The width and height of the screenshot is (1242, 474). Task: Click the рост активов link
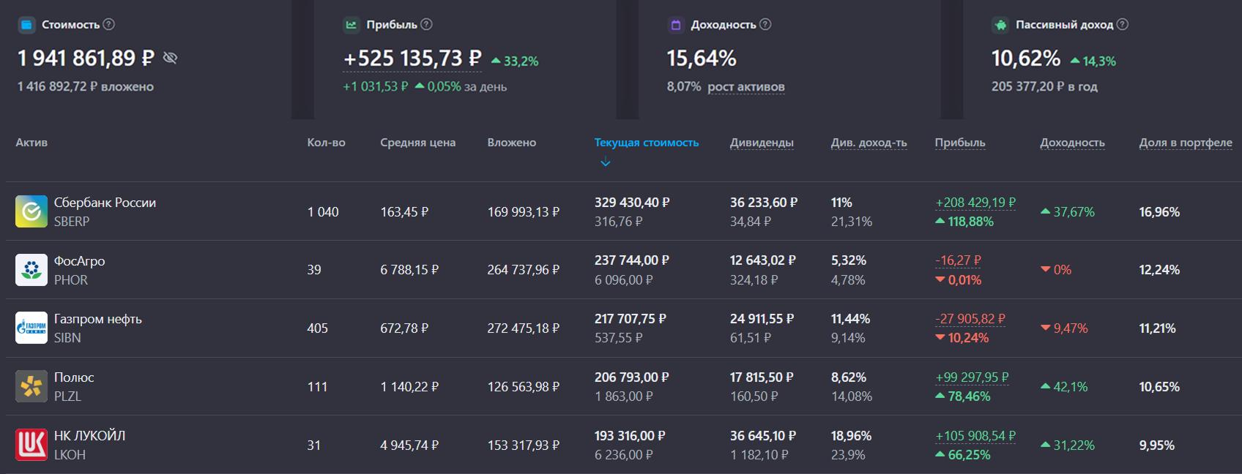point(745,86)
